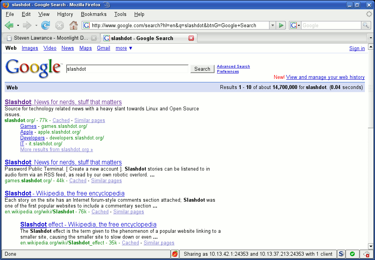Open the Apple sublink
This screenshot has height=260, width=375.
tap(26, 132)
